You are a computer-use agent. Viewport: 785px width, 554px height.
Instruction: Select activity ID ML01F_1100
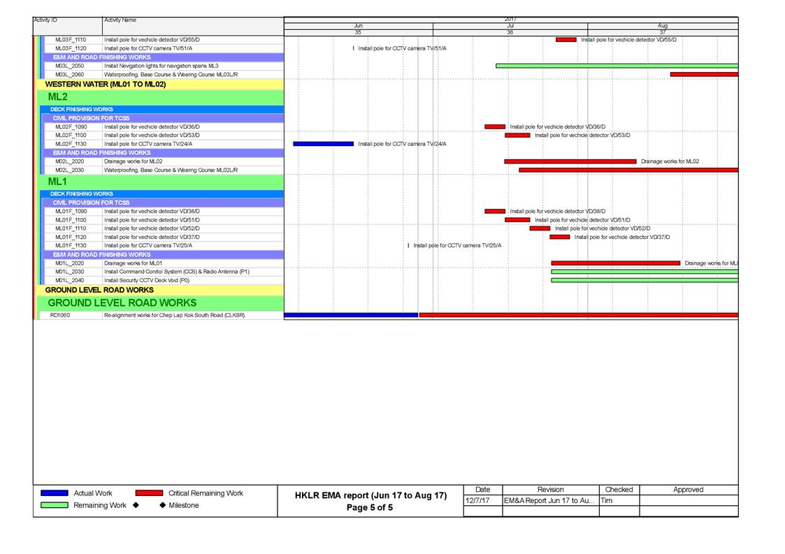click(71, 220)
